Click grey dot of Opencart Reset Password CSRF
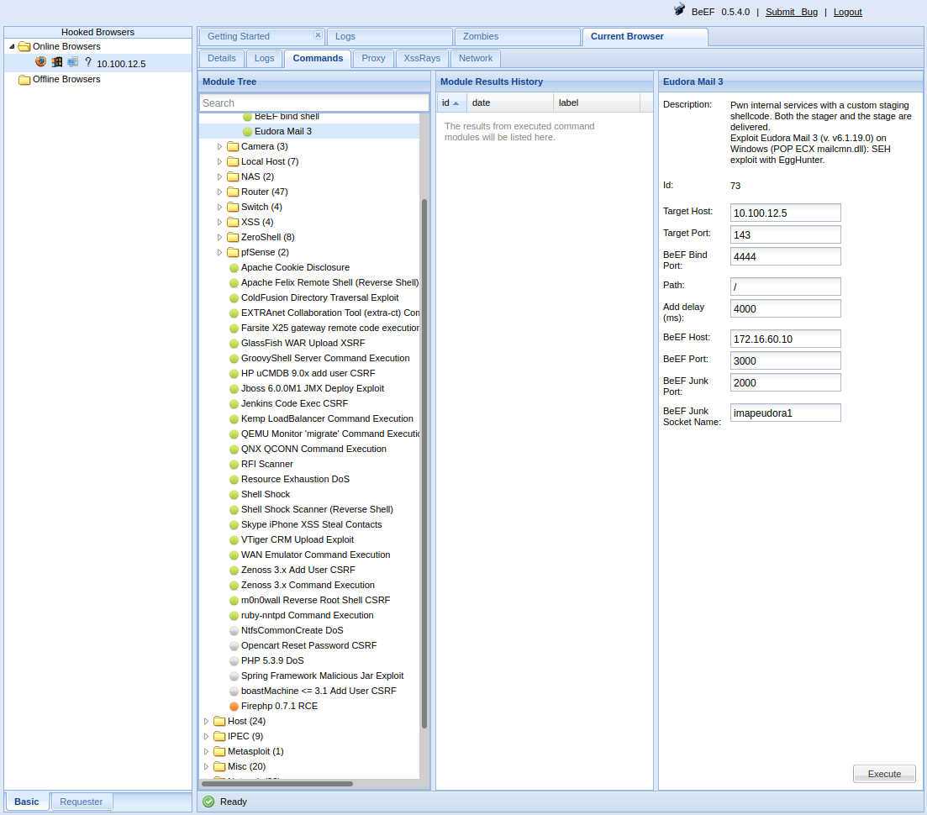 pos(234,646)
